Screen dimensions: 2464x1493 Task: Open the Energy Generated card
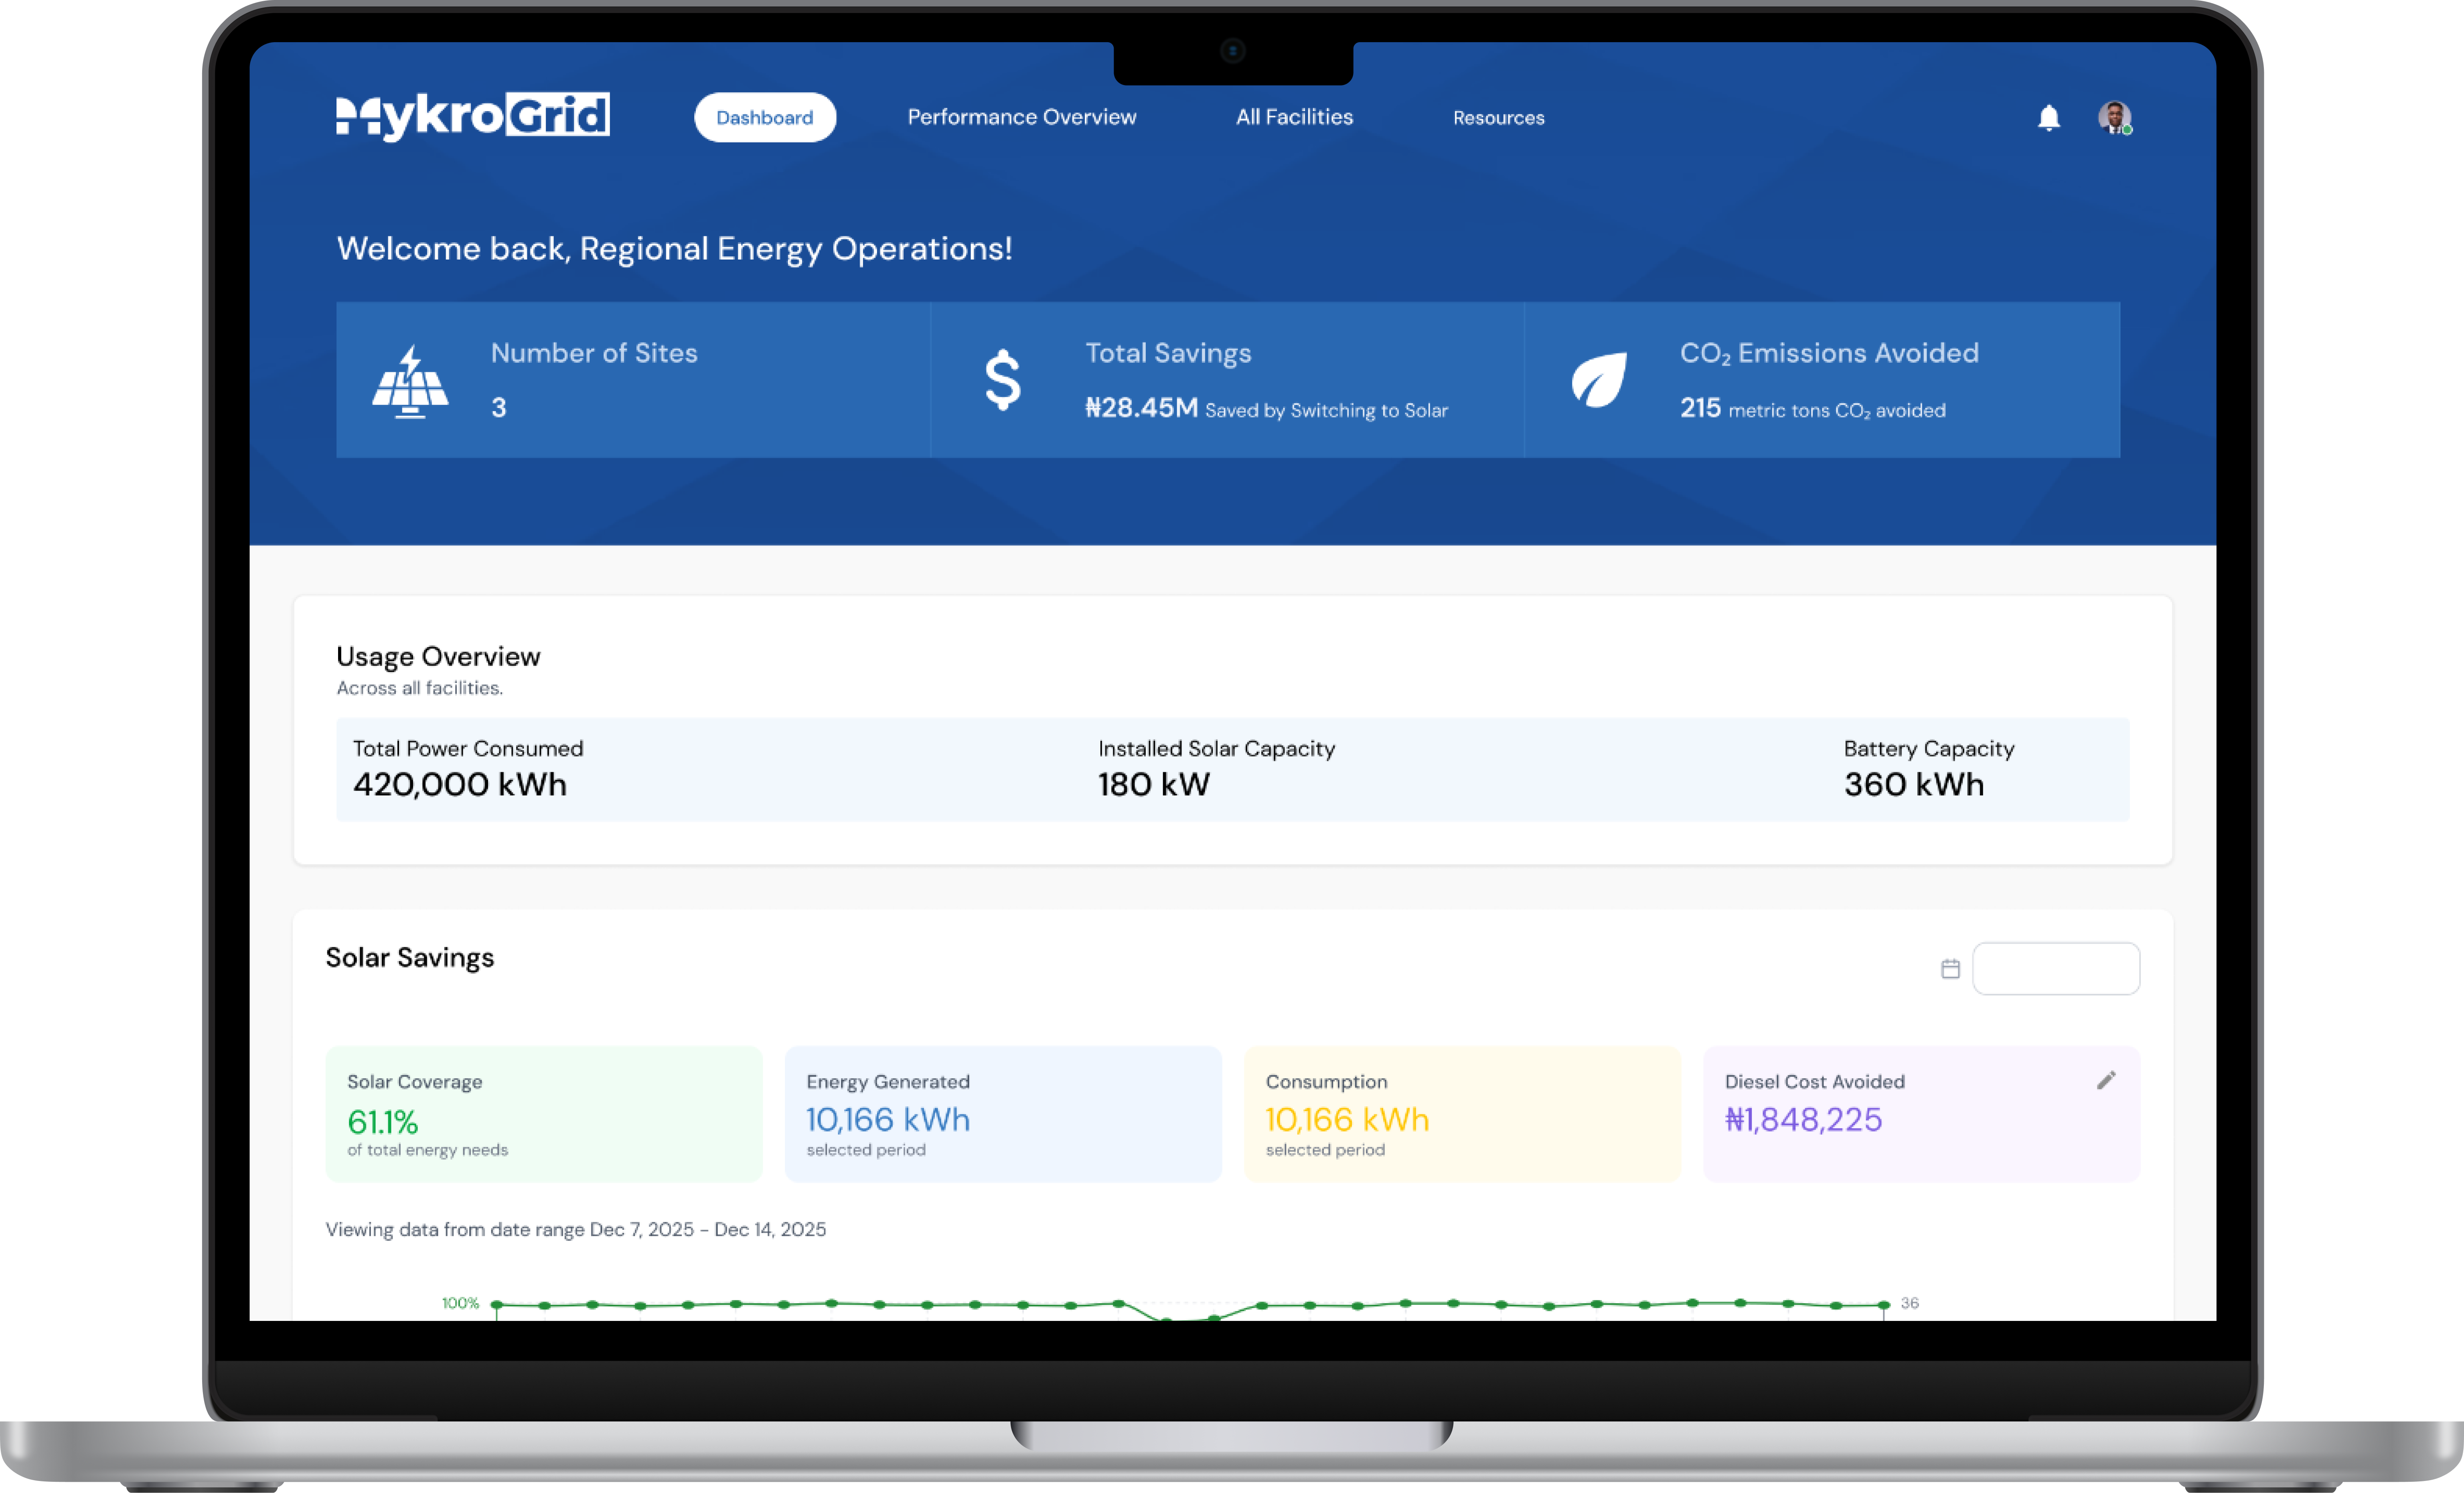pos(1003,1114)
